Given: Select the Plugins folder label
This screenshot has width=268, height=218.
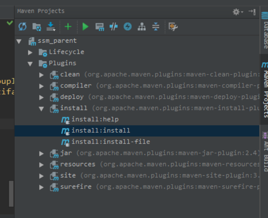Looking at the screenshot, I should pos(63,63).
